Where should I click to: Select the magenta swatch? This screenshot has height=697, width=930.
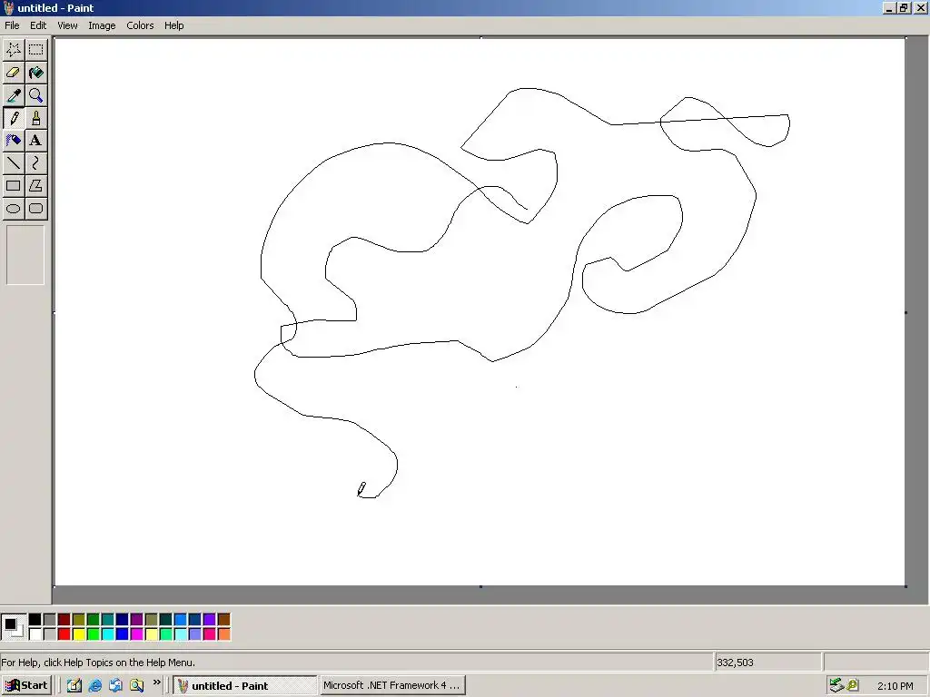[137, 634]
